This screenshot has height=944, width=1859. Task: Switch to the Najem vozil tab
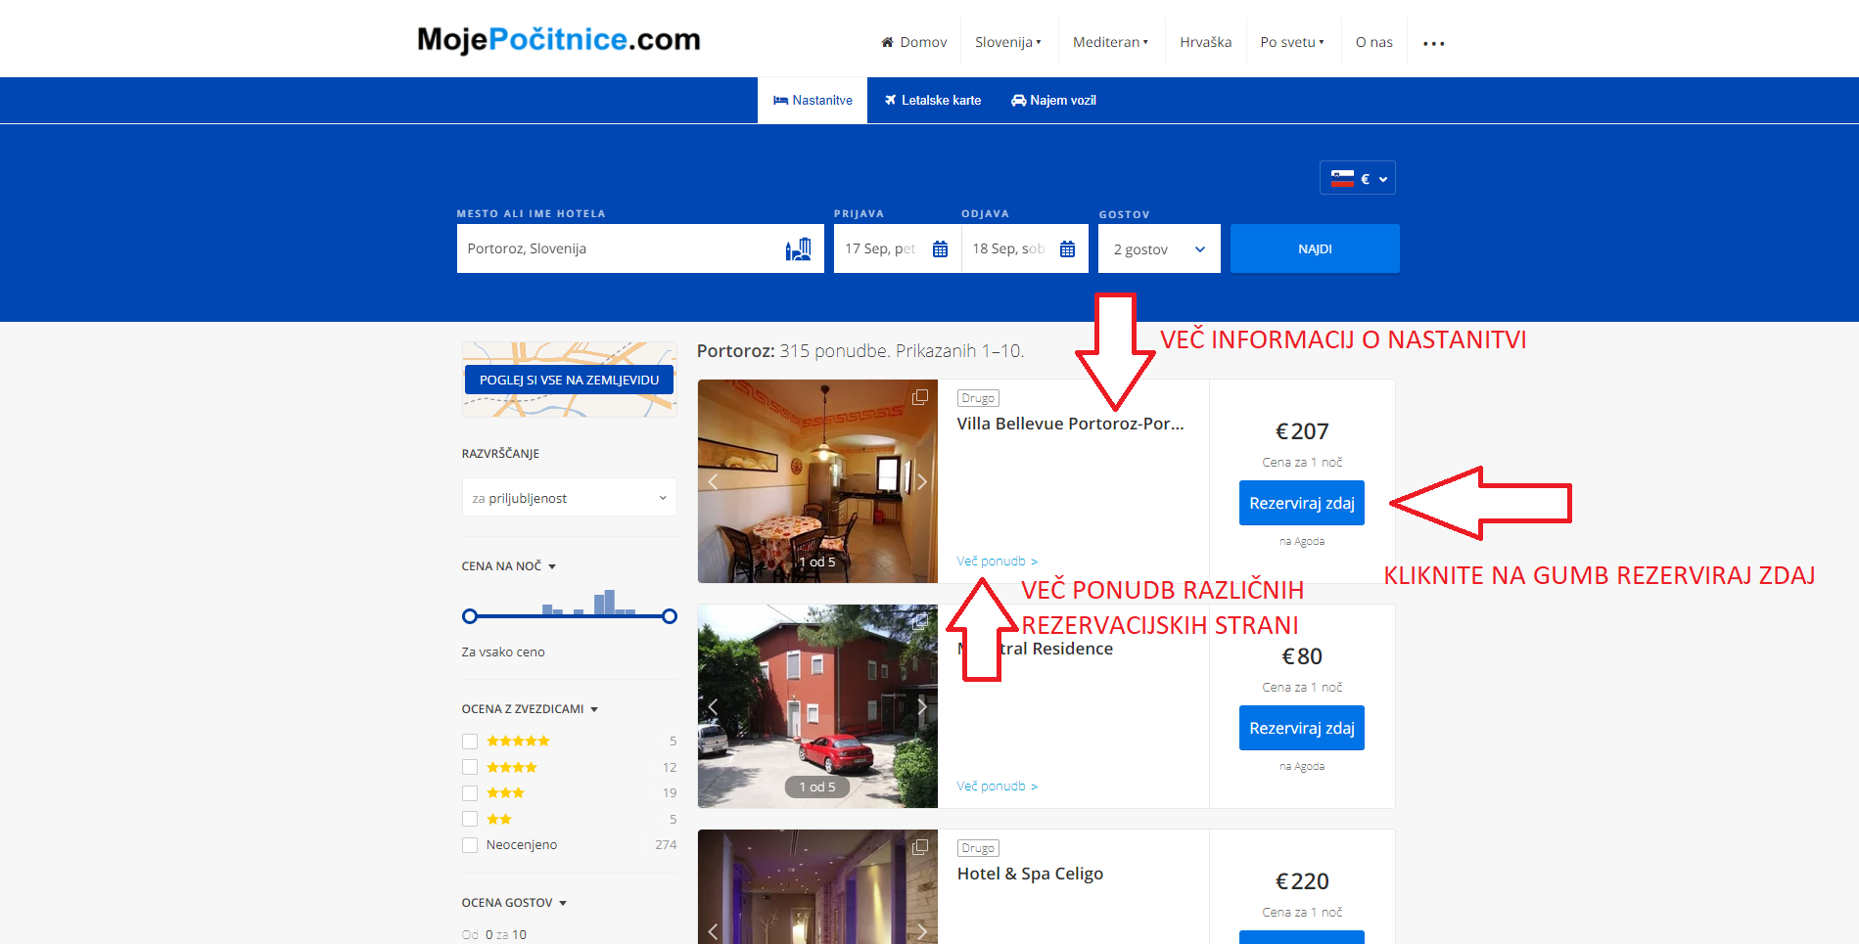[x=1053, y=100]
